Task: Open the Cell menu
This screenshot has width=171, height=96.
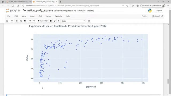Action: [40, 16]
